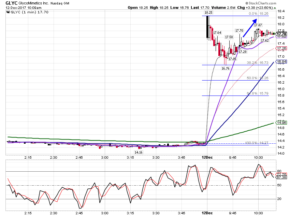Click the black 17.70 last-price tag on the right axis
Image resolution: width=290 pixels, height=216 pixels.
(x=281, y=34)
